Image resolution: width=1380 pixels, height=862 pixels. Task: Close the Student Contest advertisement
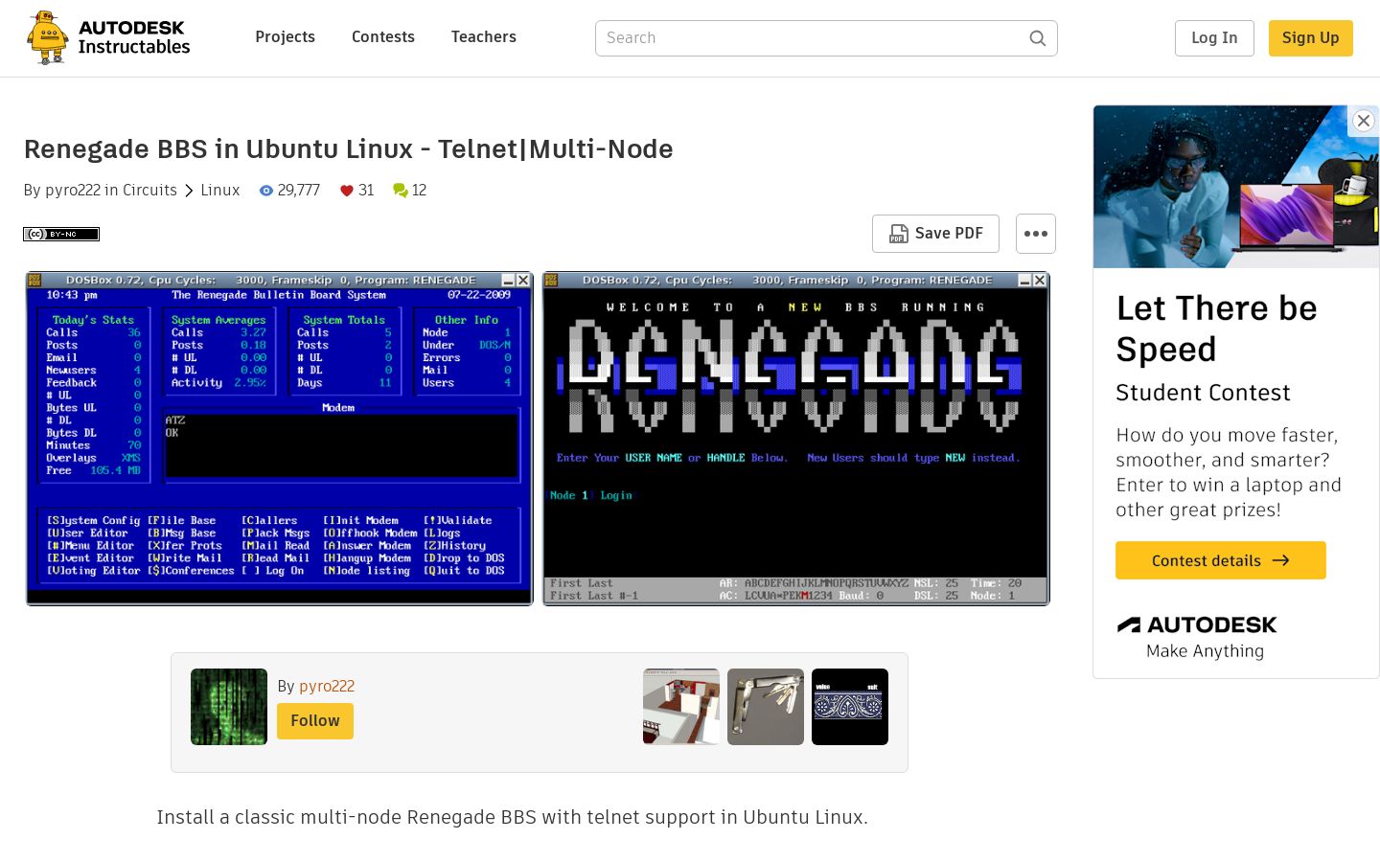[1364, 121]
